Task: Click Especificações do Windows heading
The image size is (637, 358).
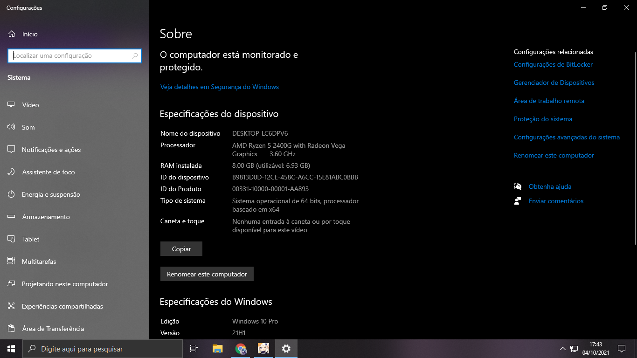Action: click(216, 302)
